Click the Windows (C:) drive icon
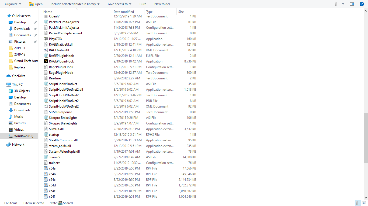The width and height of the screenshot is (368, 206). point(11,136)
